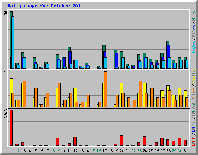This screenshot has width=198, height=155.
Task: Select the 'kB F' legend label
Action: coord(193,141)
